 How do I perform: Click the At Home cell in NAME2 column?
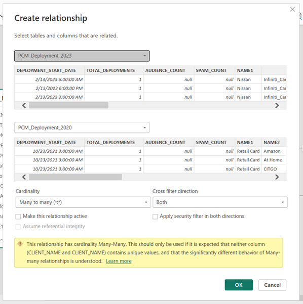pyautogui.click(x=274, y=160)
